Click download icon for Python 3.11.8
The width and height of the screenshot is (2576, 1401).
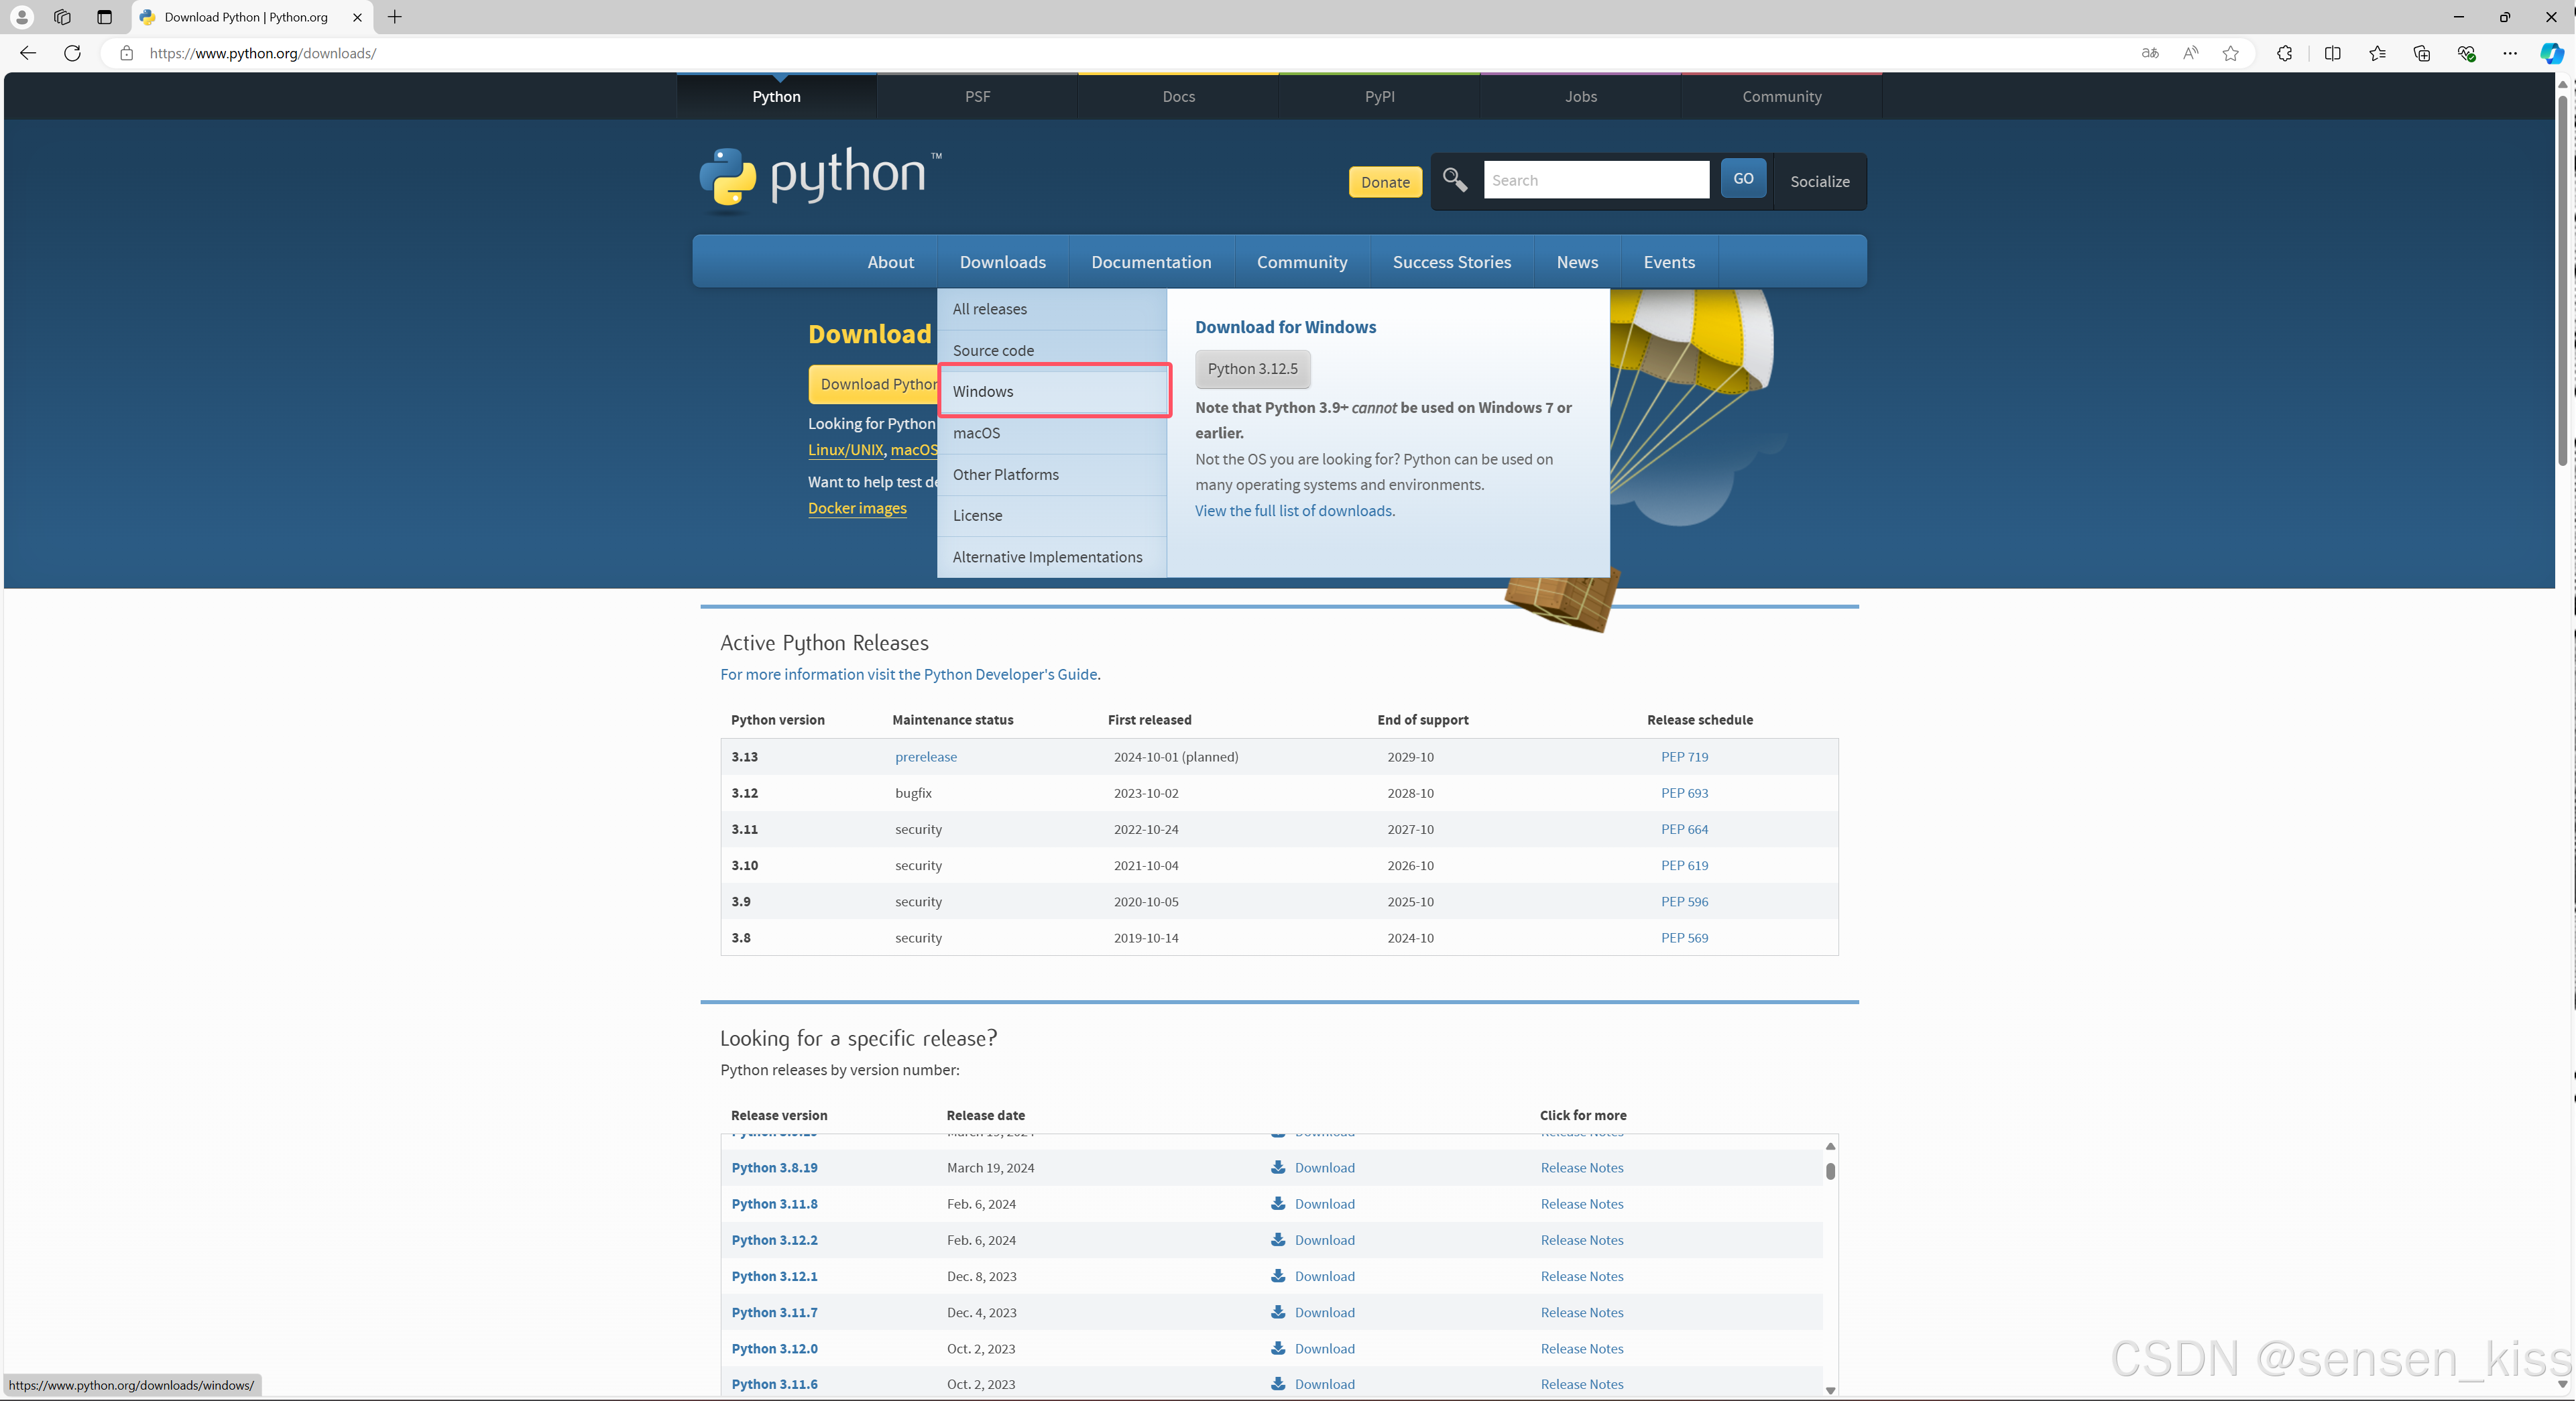pyautogui.click(x=1278, y=1203)
